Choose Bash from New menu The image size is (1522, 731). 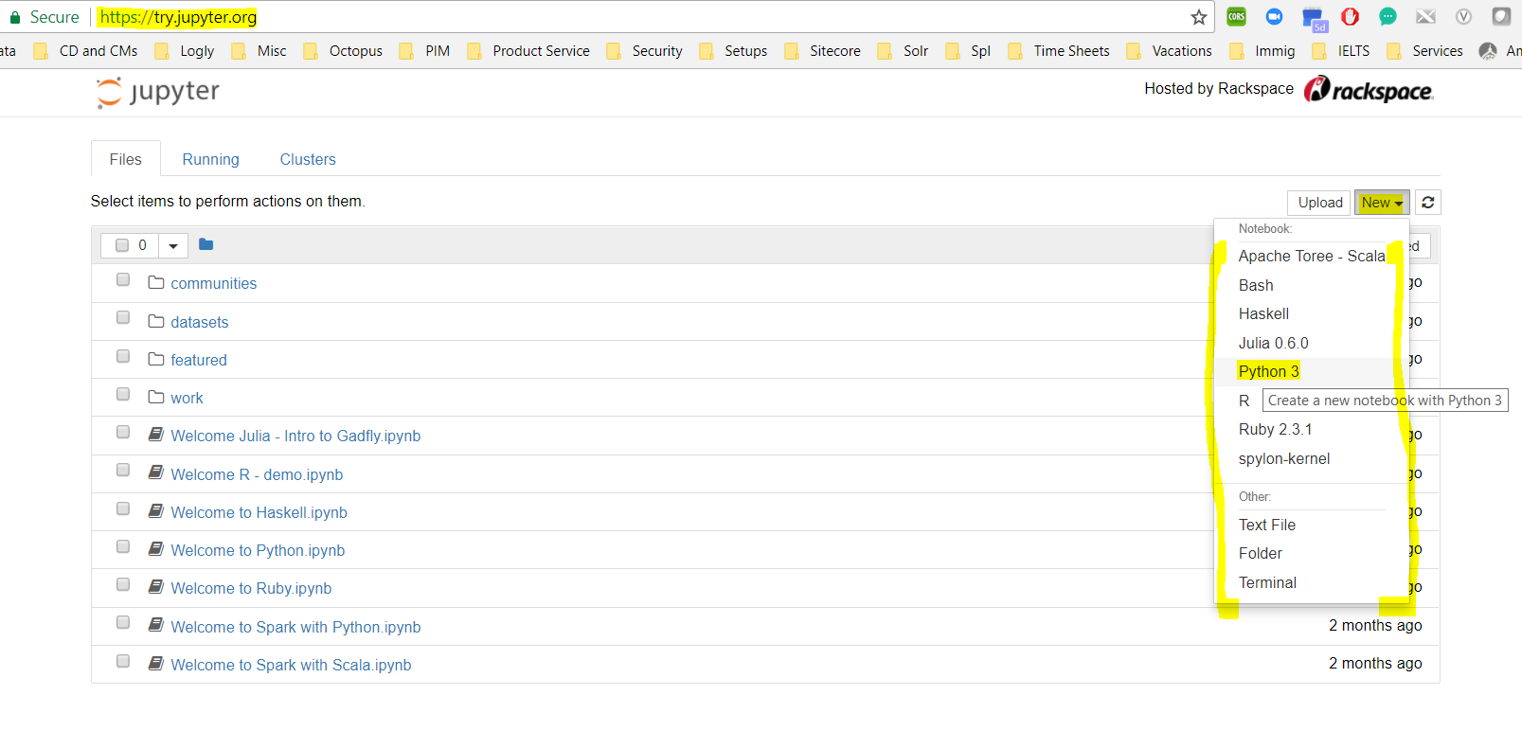click(1312, 285)
